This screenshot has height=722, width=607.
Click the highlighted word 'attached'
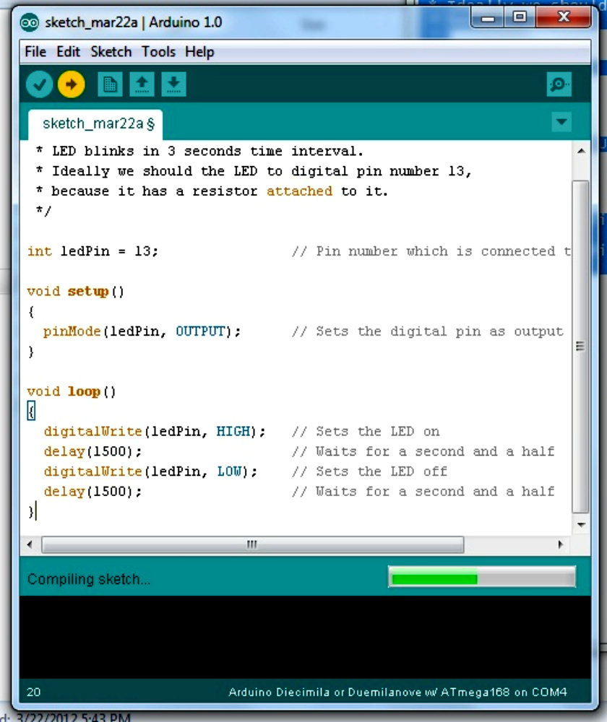(300, 191)
